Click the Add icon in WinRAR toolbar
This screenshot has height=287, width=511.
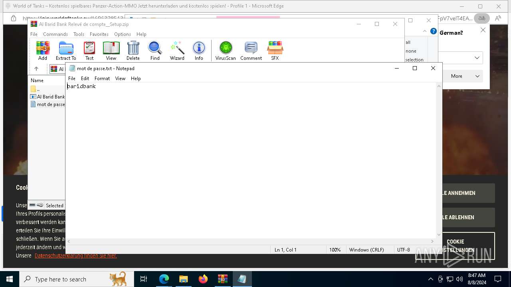(43, 51)
